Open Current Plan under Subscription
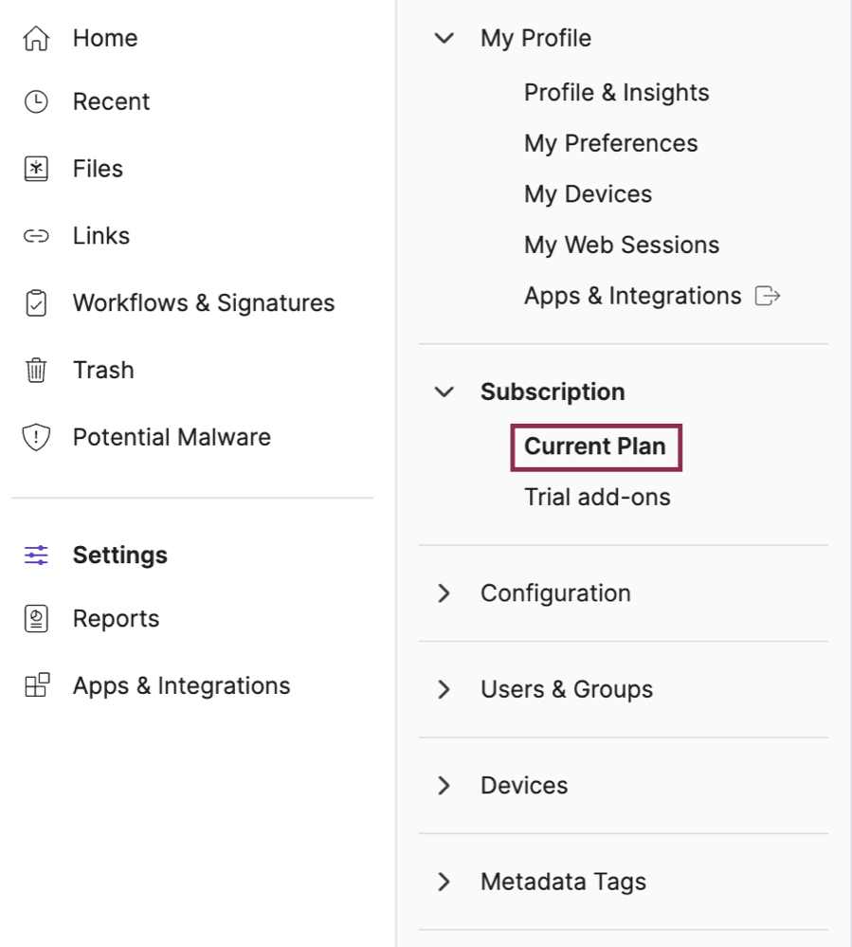852x947 pixels. pos(595,446)
